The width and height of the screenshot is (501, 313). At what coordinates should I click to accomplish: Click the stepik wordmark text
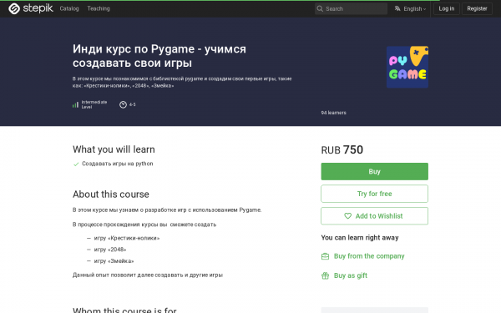click(x=38, y=8)
